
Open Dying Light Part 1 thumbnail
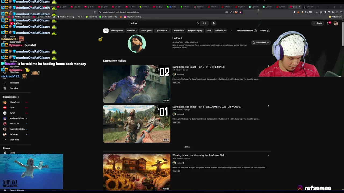[137, 124]
